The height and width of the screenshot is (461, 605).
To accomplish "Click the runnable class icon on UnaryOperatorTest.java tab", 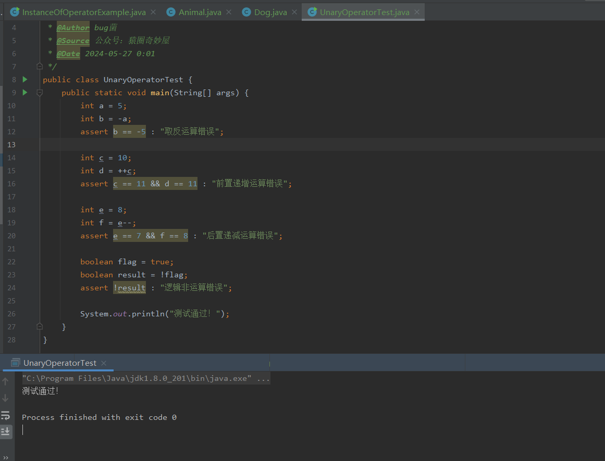I will (312, 12).
